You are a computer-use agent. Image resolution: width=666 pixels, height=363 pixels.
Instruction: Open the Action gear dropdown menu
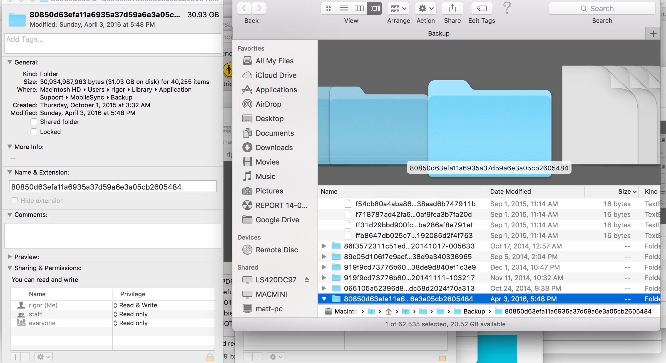click(x=426, y=8)
